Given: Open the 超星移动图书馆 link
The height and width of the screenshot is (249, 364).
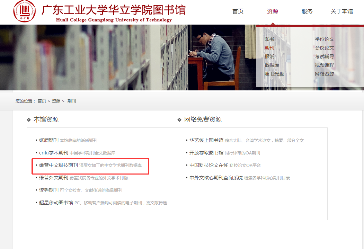Looking at the screenshot, I should [56, 203].
